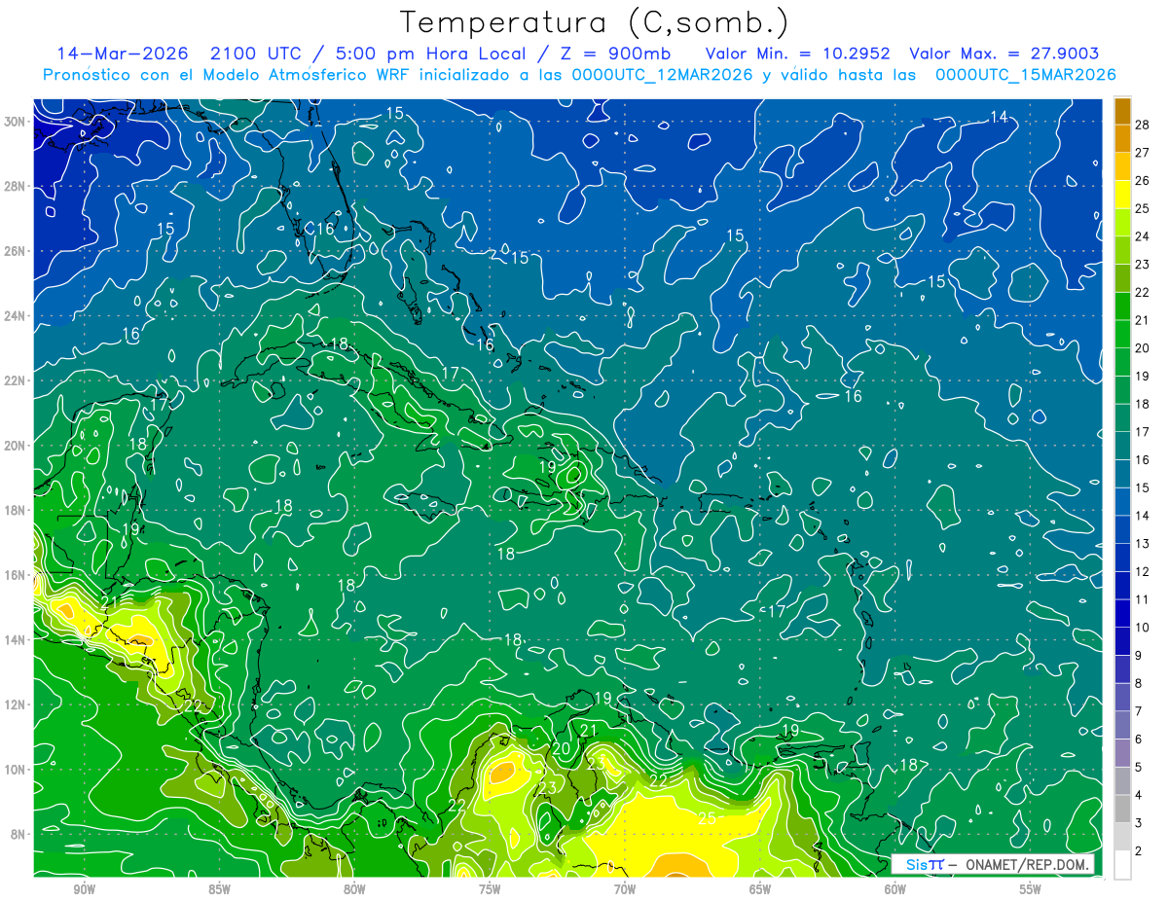Click the contour label 25 over the yellow area
1168x902 pixels.
pos(707,818)
